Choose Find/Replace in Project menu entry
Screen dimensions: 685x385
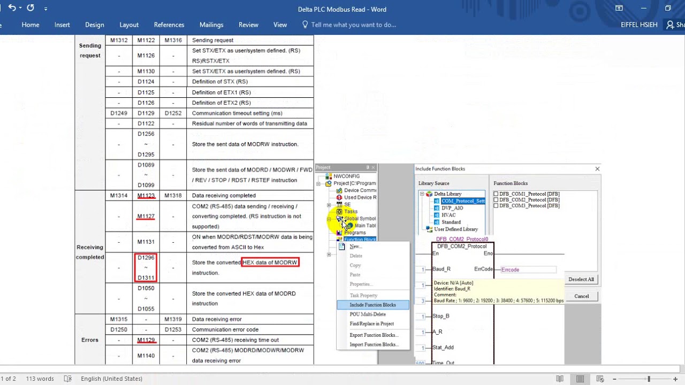click(373, 324)
